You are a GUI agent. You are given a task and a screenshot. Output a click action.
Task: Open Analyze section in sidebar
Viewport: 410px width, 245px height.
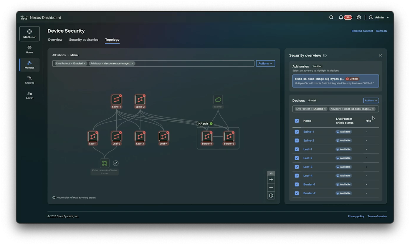point(29,80)
